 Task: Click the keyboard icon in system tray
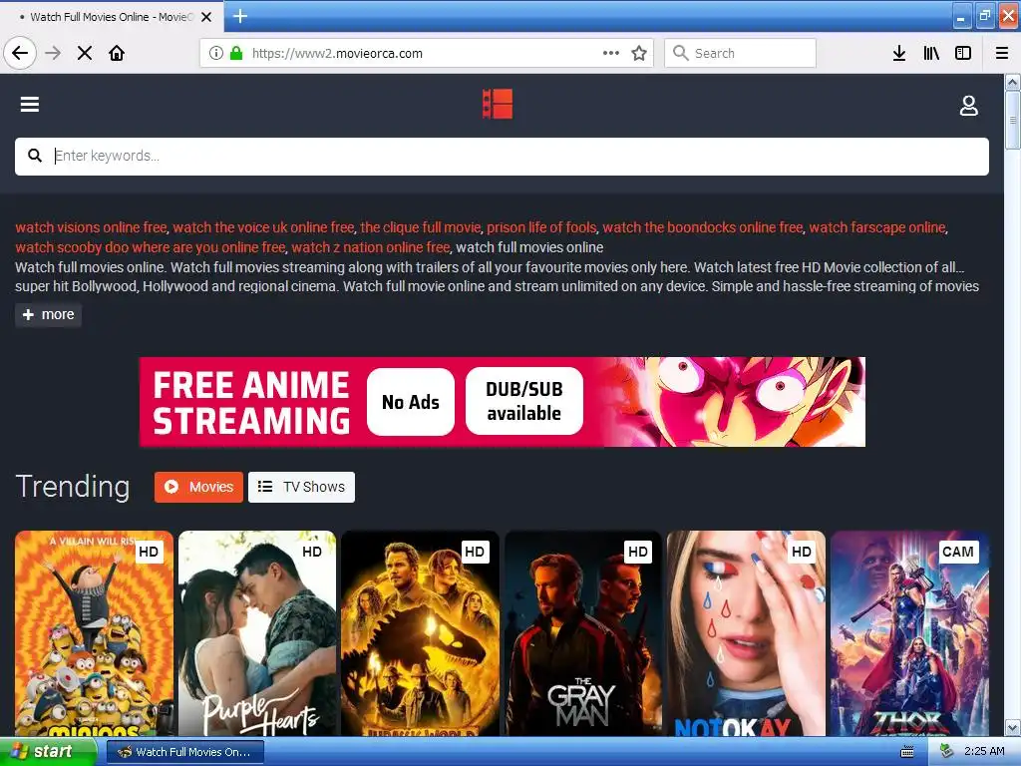(907, 752)
